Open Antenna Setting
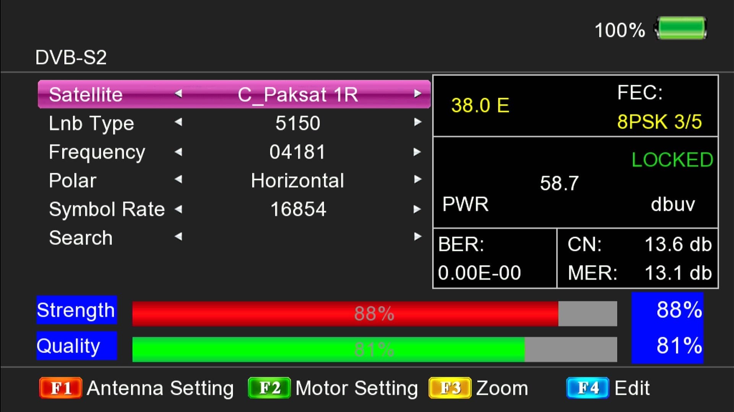This screenshot has height=412, width=734. coord(160,388)
